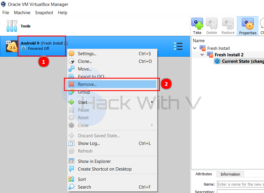Click the VirtualBox app icon in title bar
This screenshot has width=264, height=193.
point(3,4)
